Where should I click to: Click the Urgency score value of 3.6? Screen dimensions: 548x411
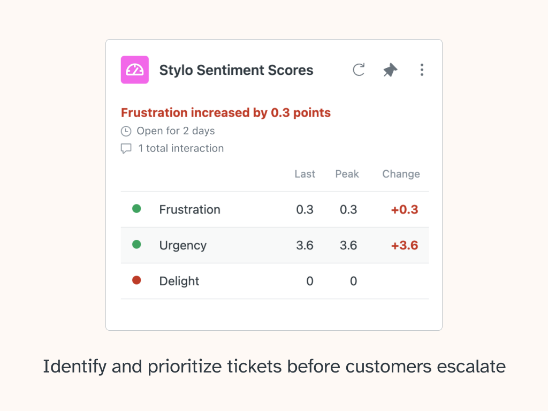[305, 245]
